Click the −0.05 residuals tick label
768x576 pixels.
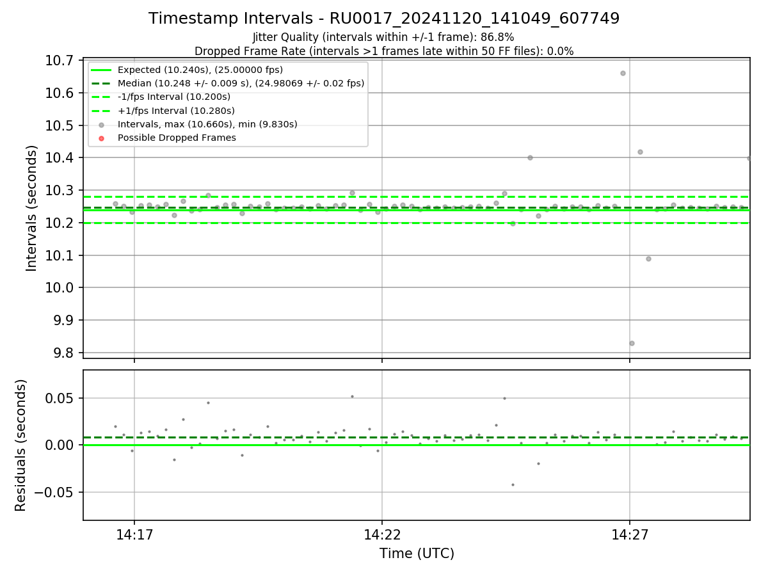coord(54,492)
